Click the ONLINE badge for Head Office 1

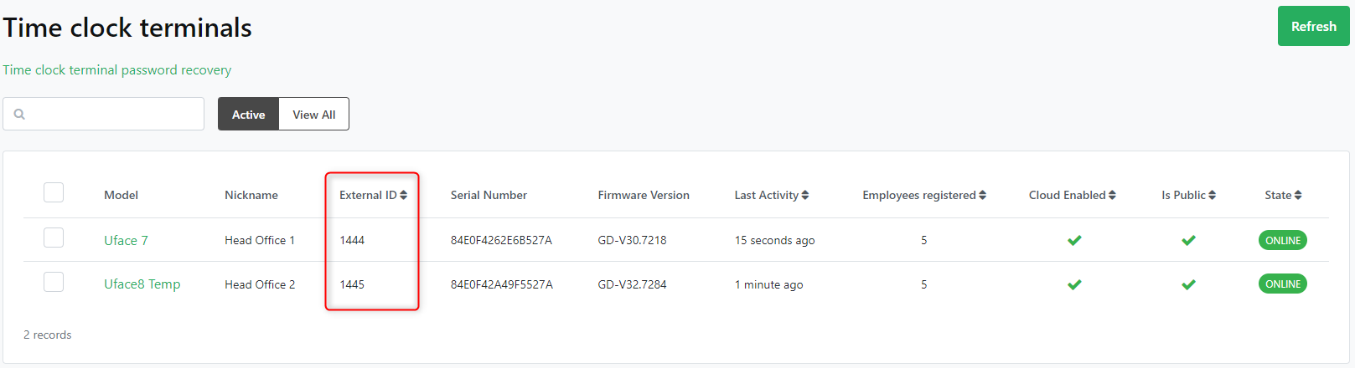pos(1282,240)
